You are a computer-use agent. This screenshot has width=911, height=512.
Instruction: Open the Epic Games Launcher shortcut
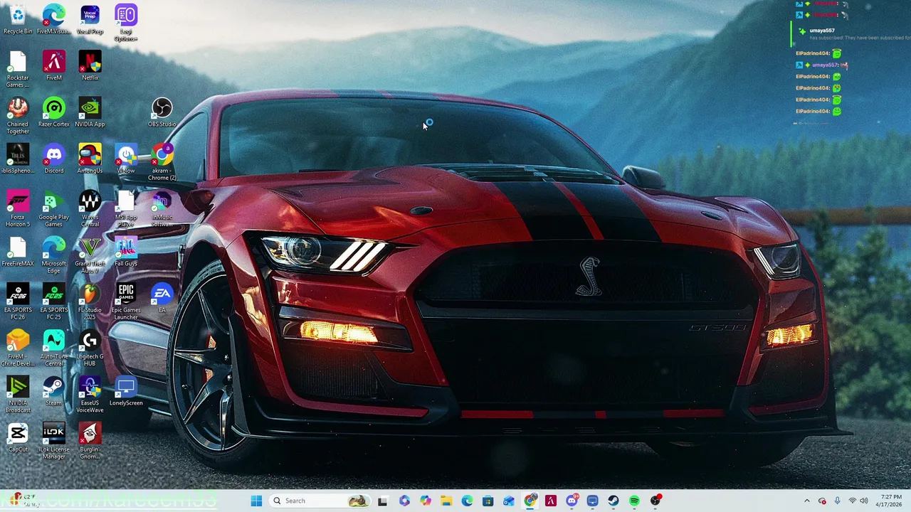(126, 302)
